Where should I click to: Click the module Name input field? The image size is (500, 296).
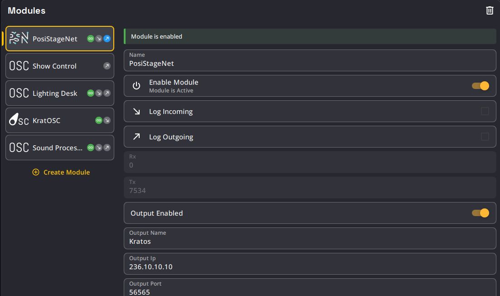(x=310, y=63)
